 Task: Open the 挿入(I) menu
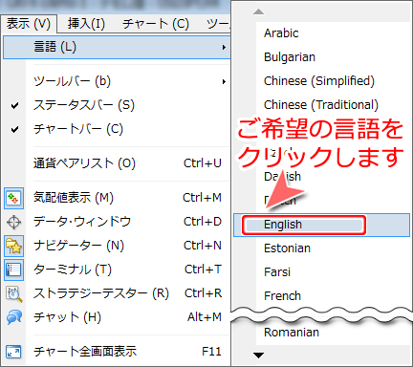pos(86,24)
